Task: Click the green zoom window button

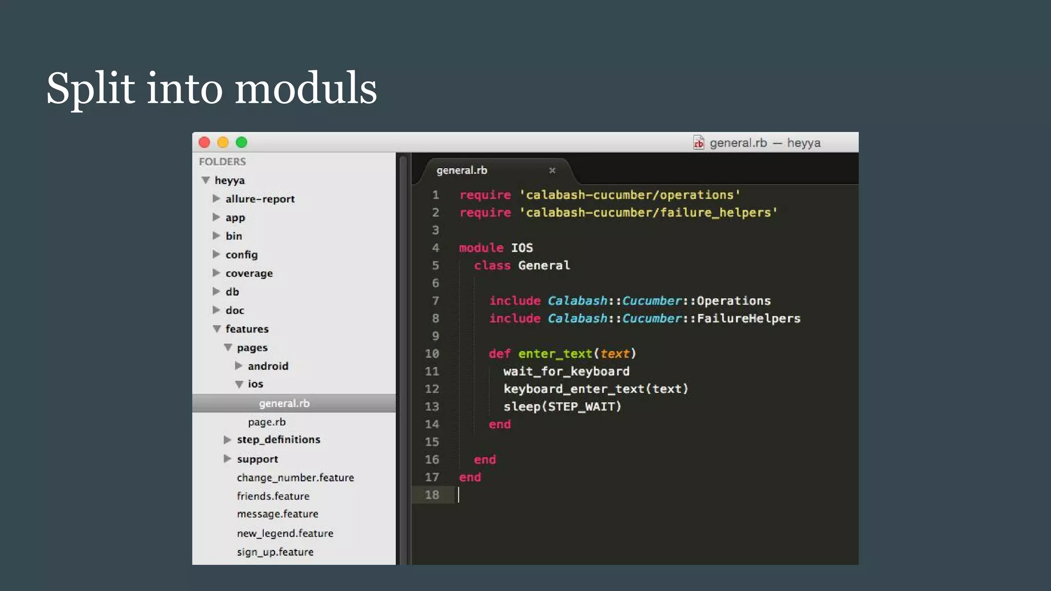Action: 241,143
